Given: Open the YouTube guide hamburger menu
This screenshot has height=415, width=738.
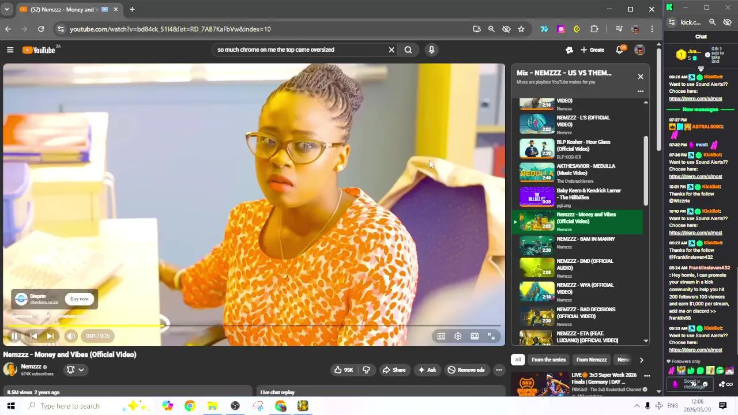Looking at the screenshot, I should pyautogui.click(x=10, y=50).
